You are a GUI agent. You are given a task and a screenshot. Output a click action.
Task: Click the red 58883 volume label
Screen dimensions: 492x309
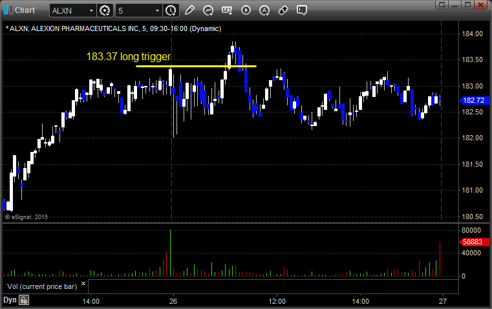(x=470, y=241)
